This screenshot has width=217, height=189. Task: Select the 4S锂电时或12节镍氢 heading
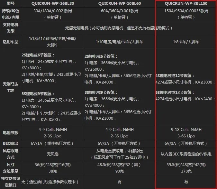click(x=175, y=76)
